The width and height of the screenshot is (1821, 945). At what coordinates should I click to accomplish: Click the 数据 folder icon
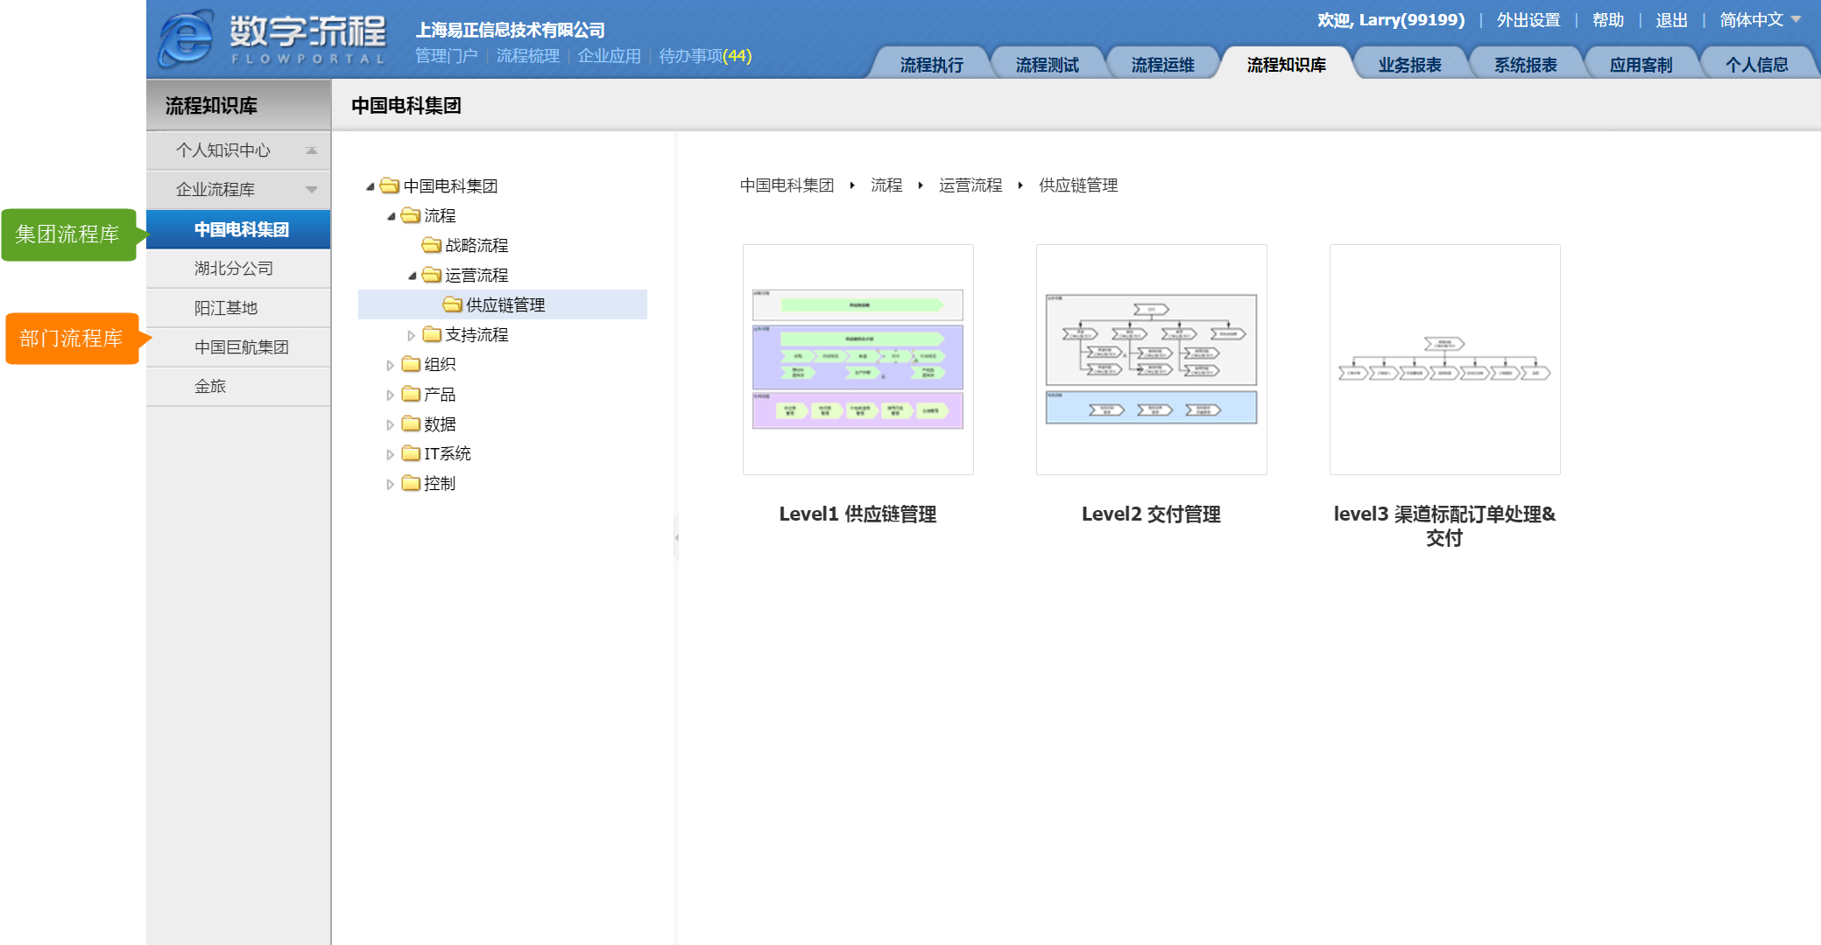tap(411, 423)
